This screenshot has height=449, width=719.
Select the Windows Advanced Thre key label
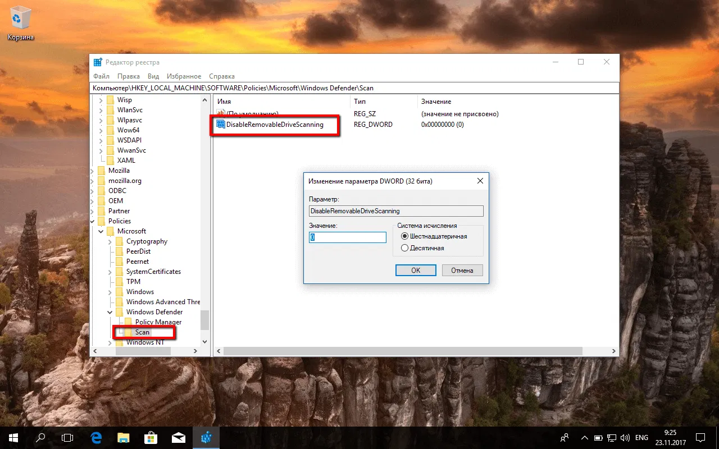(163, 302)
